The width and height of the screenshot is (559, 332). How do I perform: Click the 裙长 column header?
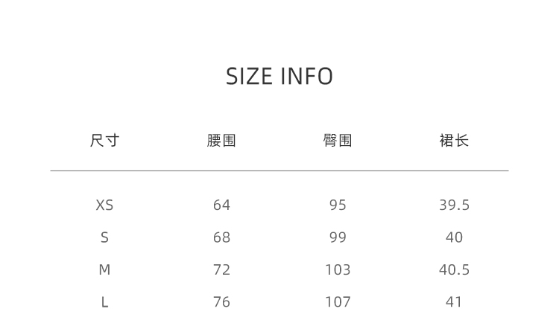(454, 141)
